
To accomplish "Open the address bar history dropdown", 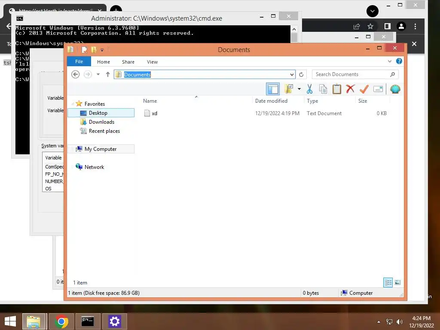I will [x=292, y=74].
